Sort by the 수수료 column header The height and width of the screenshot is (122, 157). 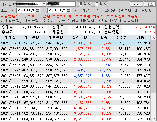pos(121,38)
